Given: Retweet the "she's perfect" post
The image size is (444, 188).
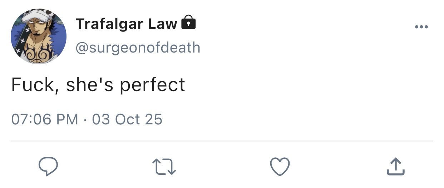Looking at the screenshot, I should point(164,167).
